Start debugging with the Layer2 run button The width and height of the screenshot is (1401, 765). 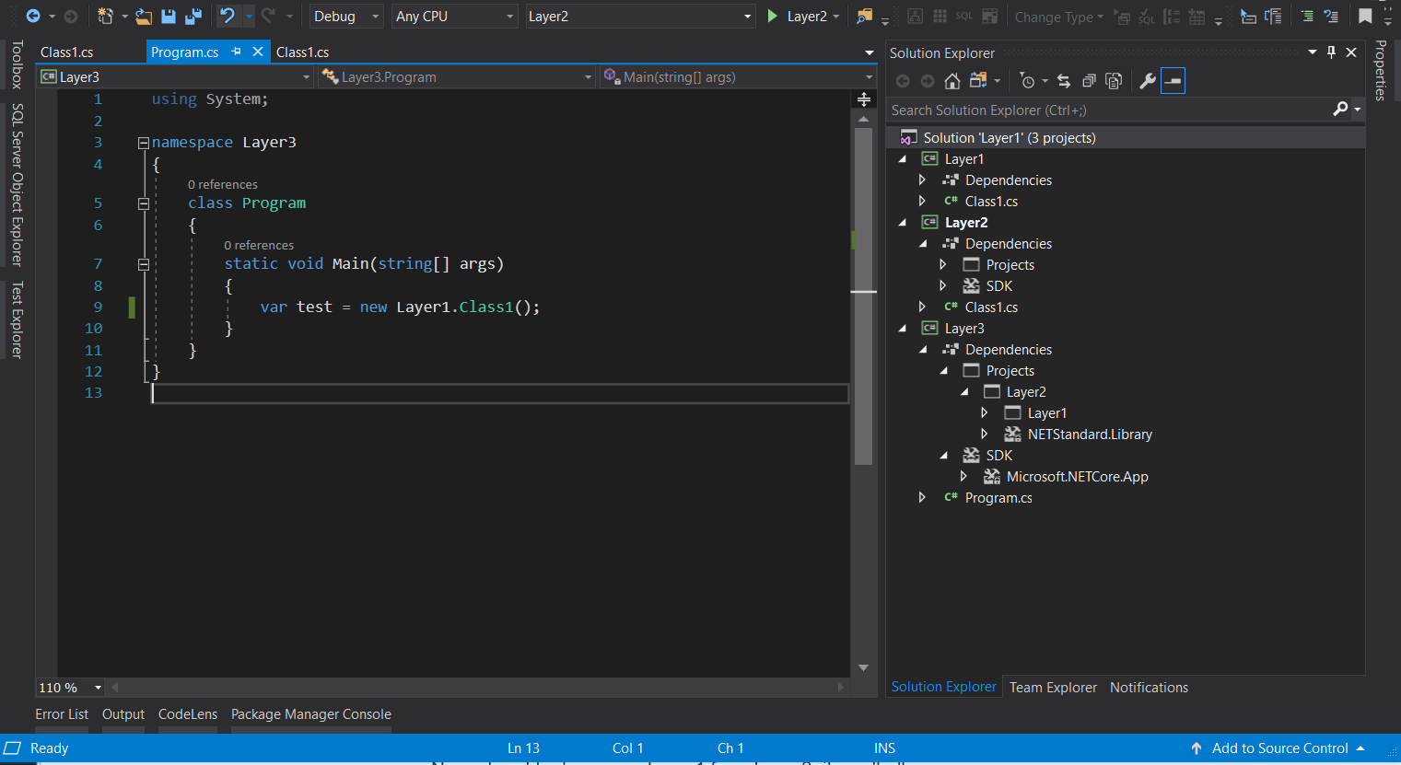[x=798, y=17]
